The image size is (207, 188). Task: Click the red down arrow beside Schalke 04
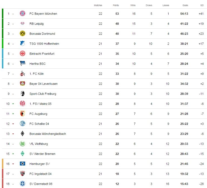pyautogui.click(x=13, y=124)
